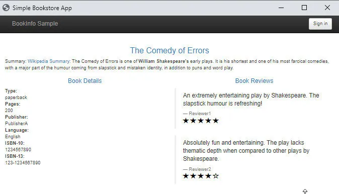Click the first star of Reviewer1 rating
The height and width of the screenshot is (194, 339).
point(186,121)
